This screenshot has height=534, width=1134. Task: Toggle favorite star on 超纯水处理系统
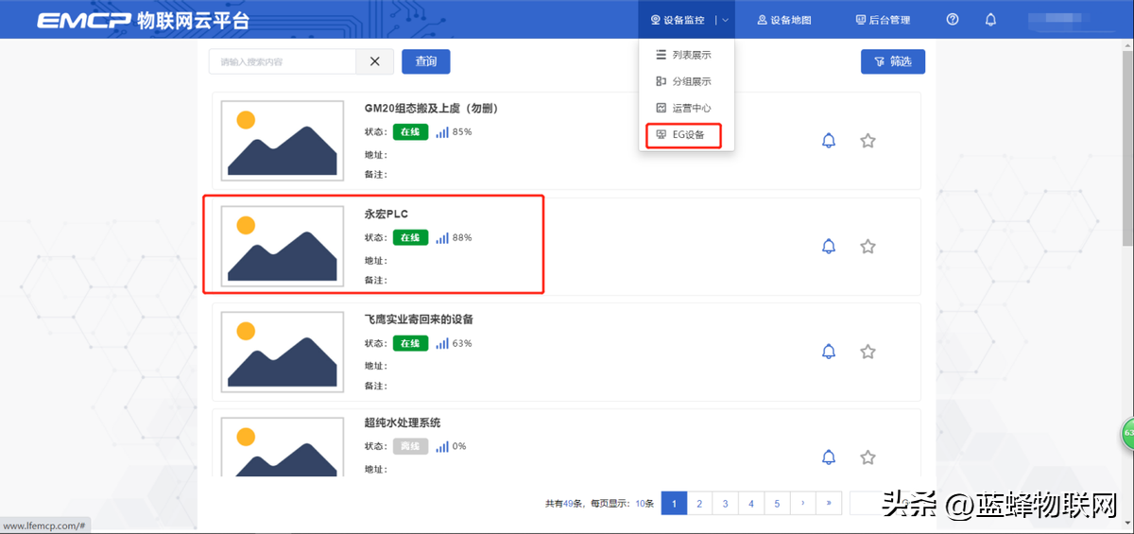tap(868, 457)
